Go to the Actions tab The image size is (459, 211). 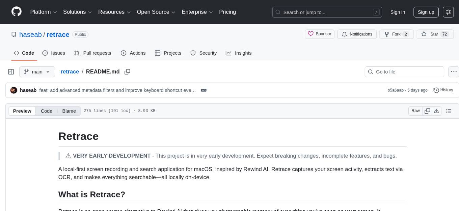(x=133, y=53)
